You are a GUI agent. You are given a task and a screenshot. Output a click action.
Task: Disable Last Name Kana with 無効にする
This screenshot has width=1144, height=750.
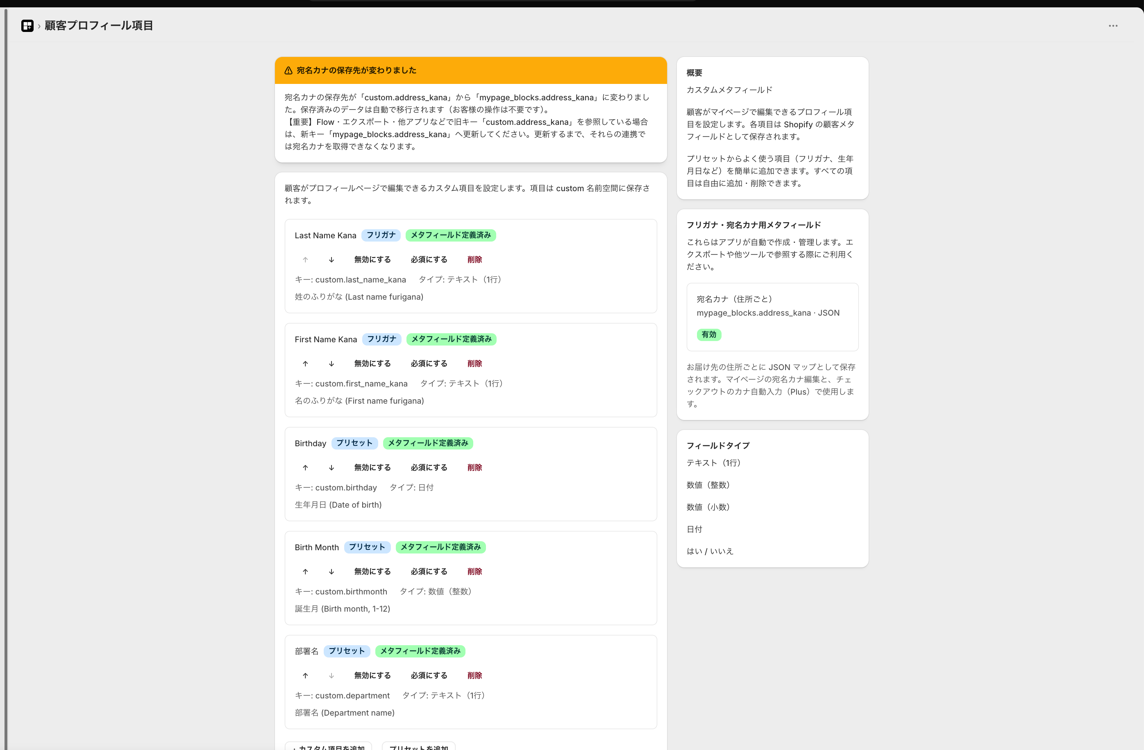pos(372,260)
